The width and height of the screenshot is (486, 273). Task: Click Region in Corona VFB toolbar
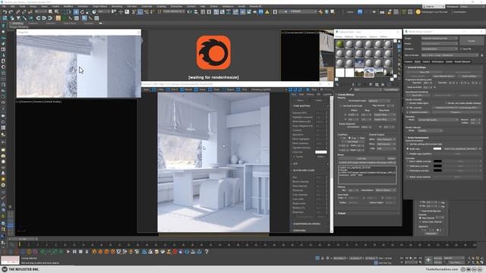pos(228,89)
